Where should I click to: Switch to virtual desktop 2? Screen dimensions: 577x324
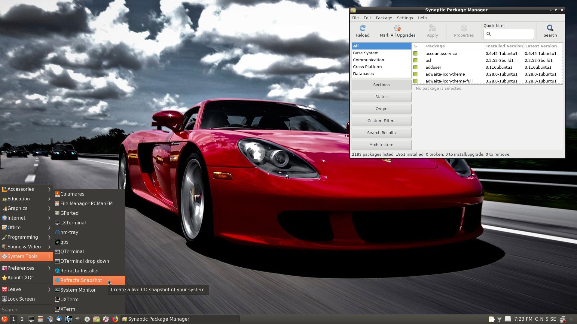[x=22, y=319]
